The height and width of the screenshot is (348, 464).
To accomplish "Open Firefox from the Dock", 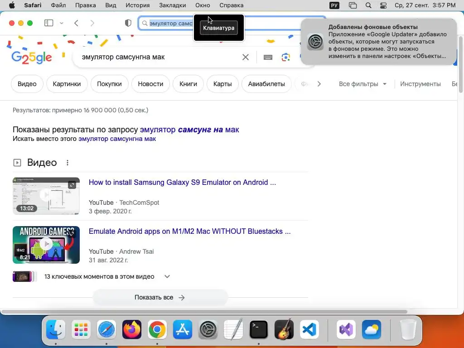I will coord(132,329).
